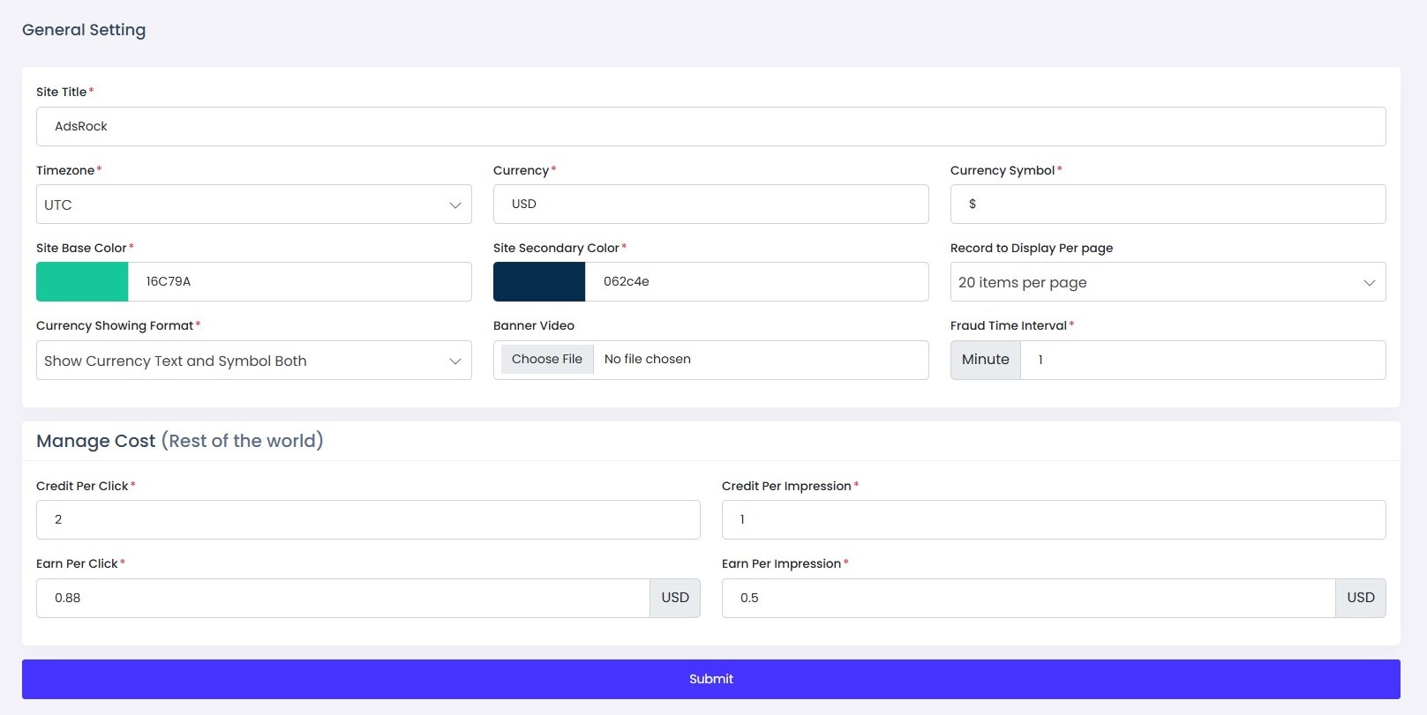Open the Timezone dropdown
Screen dimensions: 1427x715
point(253,205)
